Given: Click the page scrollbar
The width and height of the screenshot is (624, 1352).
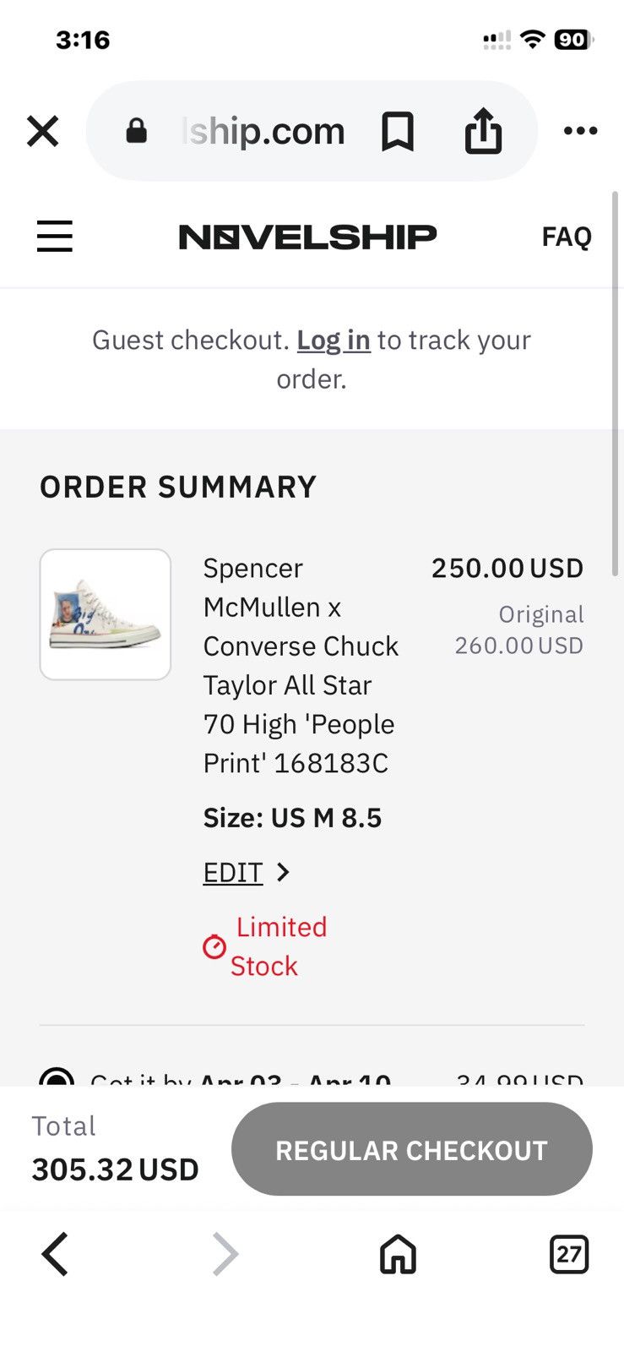Looking at the screenshot, I should pyautogui.click(x=616, y=384).
